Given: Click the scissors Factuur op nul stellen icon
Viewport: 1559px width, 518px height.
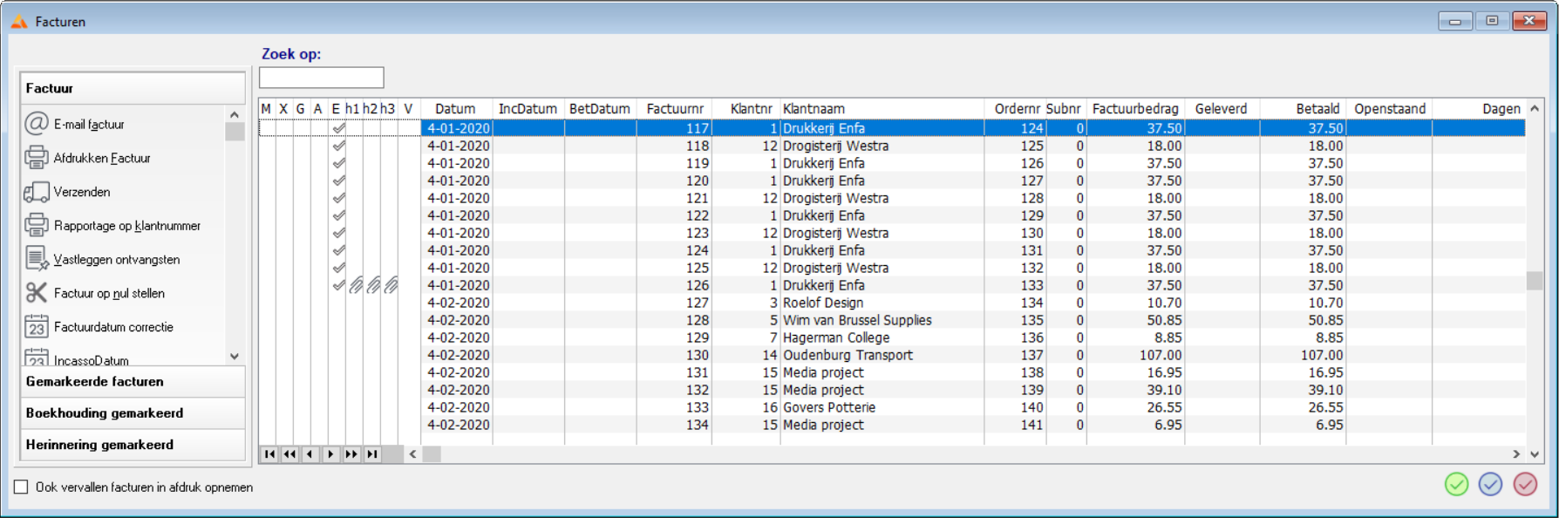Looking at the screenshot, I should click(37, 293).
